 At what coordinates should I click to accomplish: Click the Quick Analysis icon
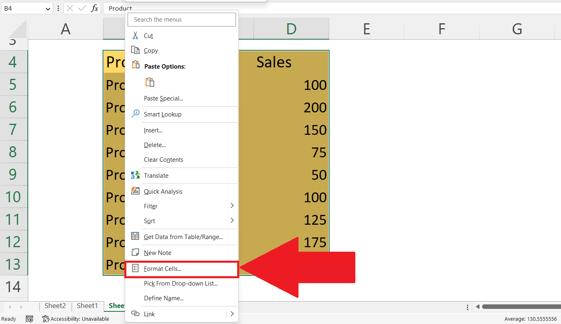[135, 190]
